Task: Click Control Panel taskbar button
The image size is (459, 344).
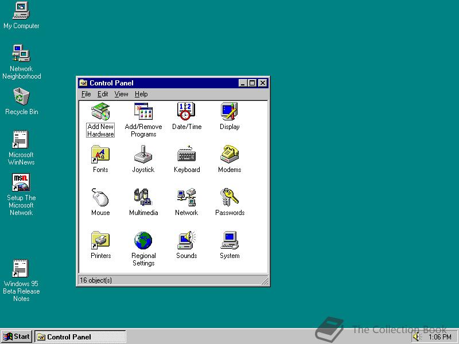Action: pos(80,337)
